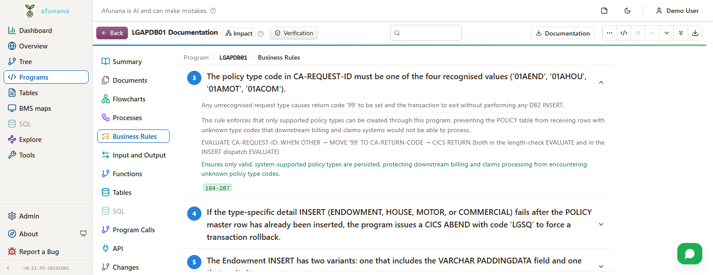The image size is (713, 275).
Task: Click the help icon next to Impact
Action: coord(261,33)
